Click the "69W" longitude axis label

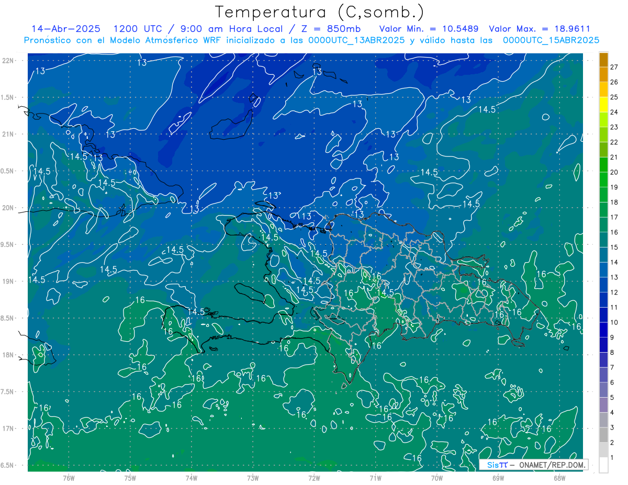point(498,478)
